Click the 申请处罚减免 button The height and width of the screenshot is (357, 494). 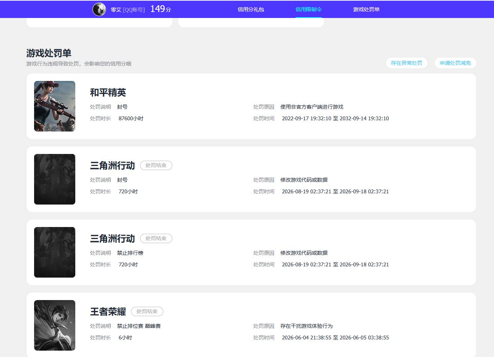(x=455, y=63)
